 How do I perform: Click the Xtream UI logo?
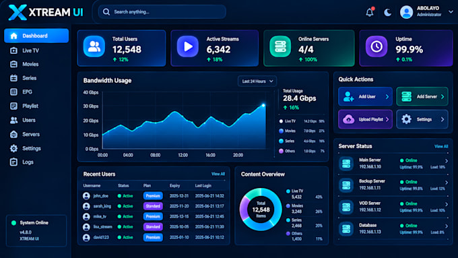tap(46, 12)
